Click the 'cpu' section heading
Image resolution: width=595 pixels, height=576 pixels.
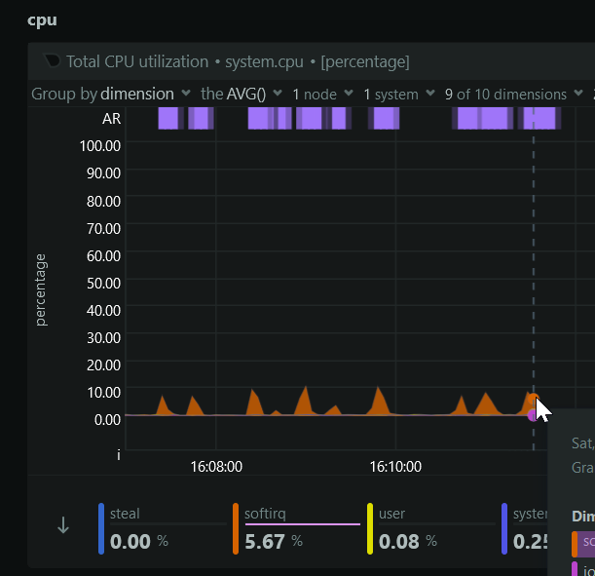(x=42, y=20)
